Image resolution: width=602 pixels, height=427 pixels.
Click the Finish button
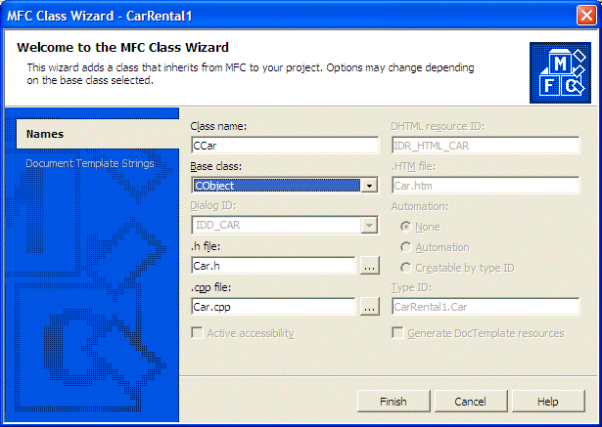pos(394,402)
